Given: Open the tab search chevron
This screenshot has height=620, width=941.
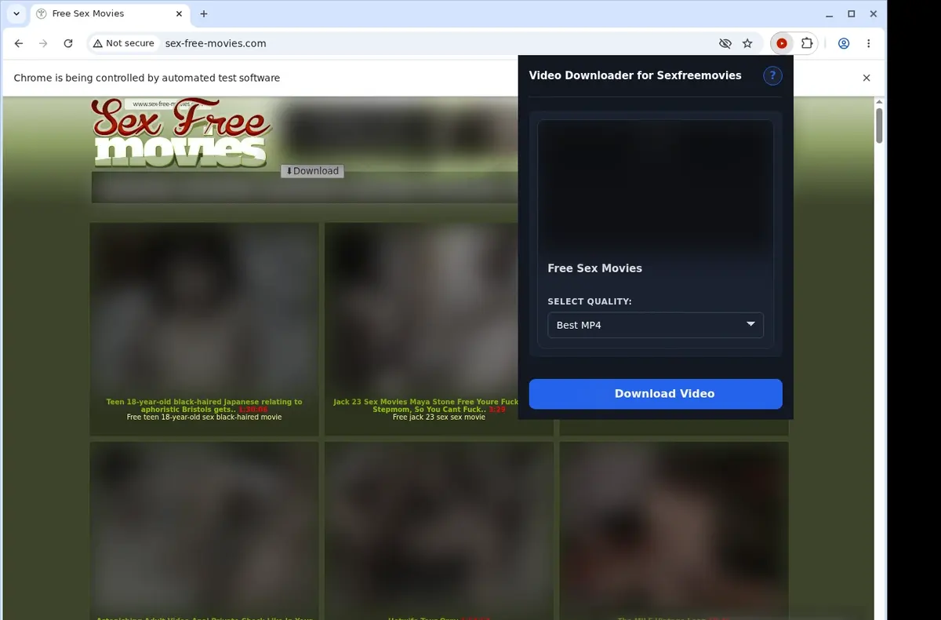Looking at the screenshot, I should (16, 13).
